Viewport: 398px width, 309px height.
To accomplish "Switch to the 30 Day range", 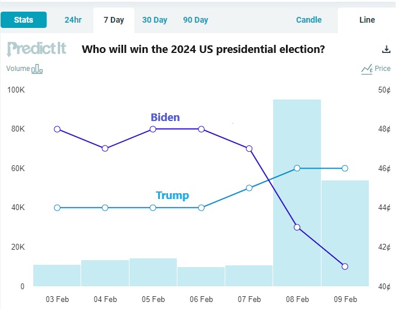I will (155, 20).
